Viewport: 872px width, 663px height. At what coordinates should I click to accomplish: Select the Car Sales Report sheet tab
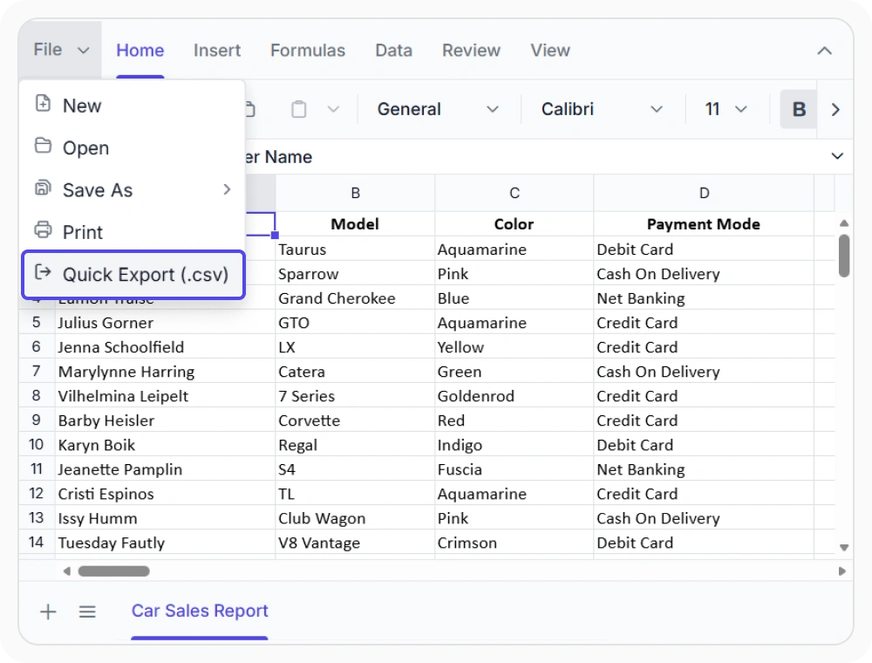pos(200,612)
